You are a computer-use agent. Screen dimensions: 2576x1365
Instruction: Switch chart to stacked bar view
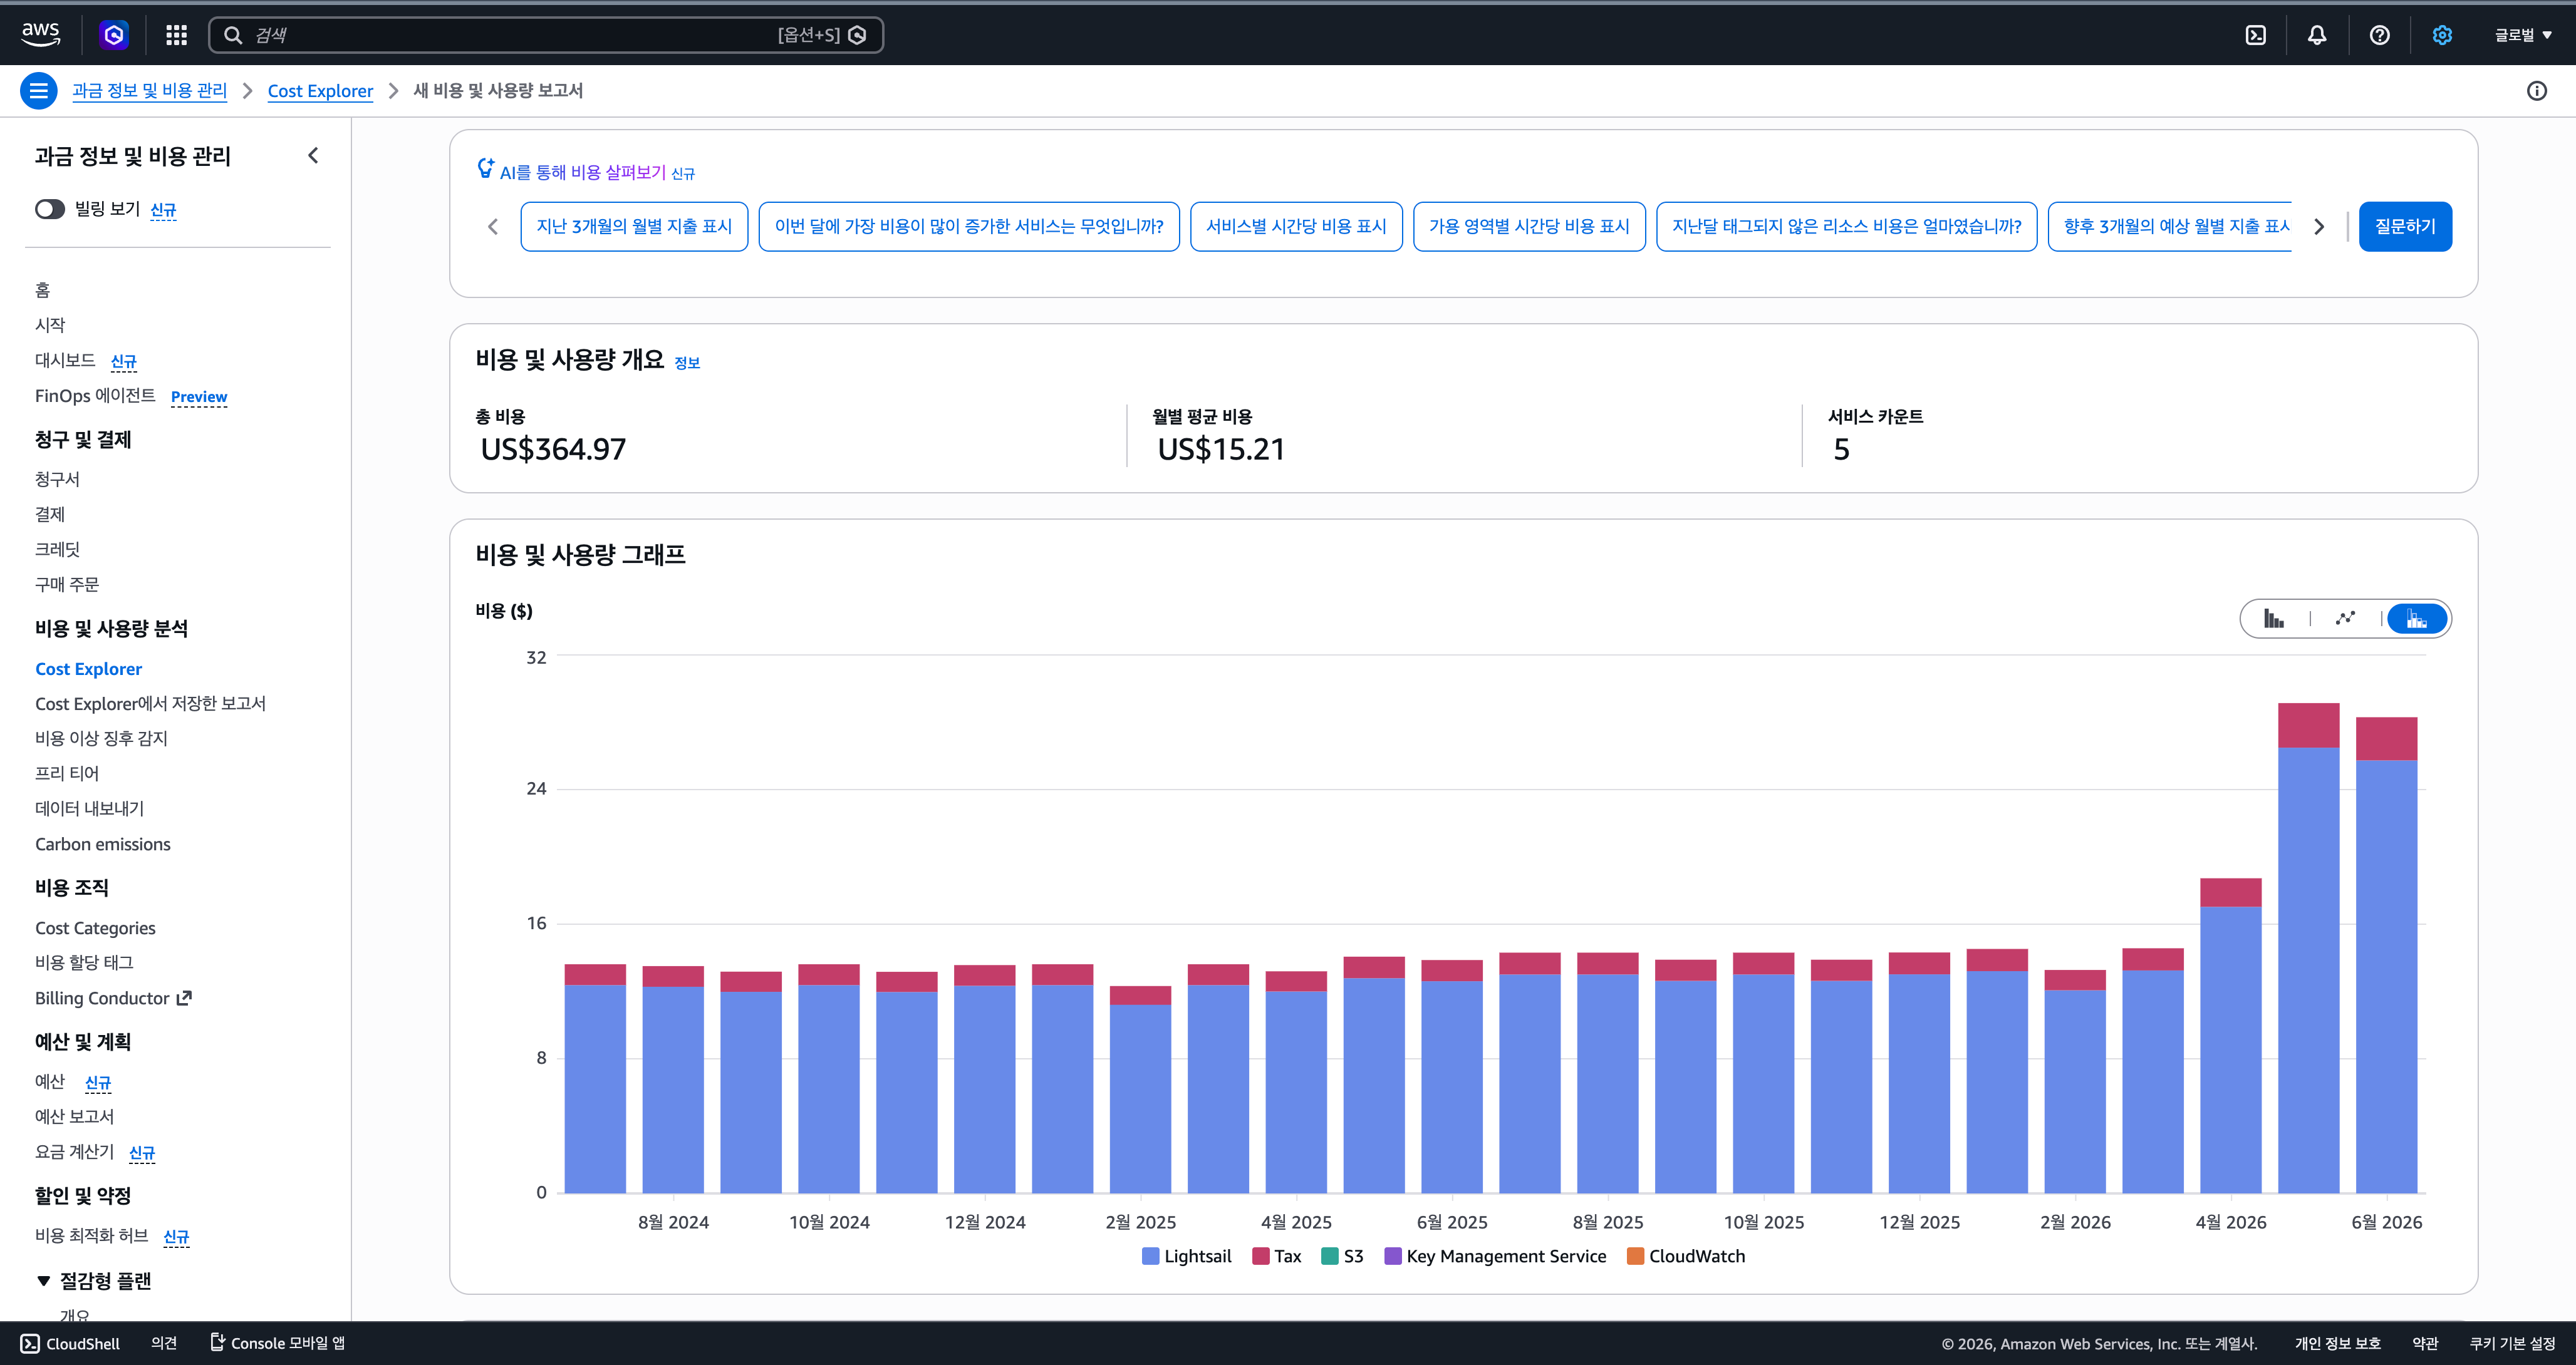click(2417, 619)
